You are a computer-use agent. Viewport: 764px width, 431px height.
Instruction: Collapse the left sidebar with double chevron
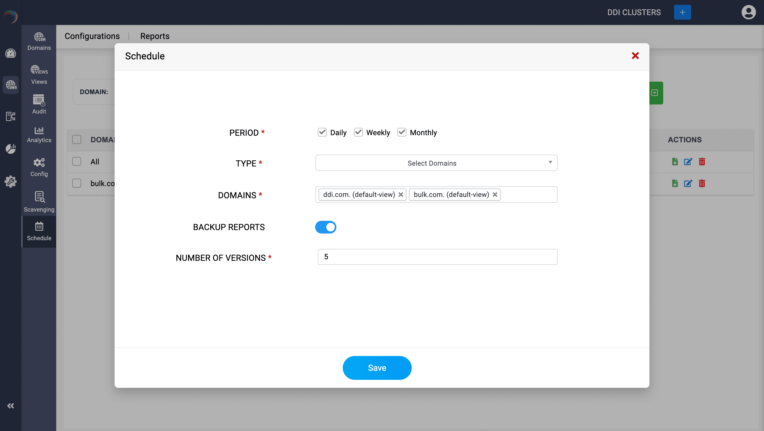coord(11,406)
